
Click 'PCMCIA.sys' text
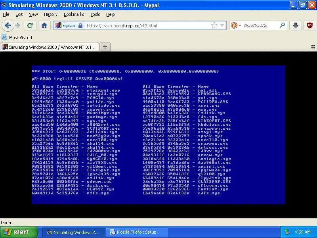pos(101,98)
